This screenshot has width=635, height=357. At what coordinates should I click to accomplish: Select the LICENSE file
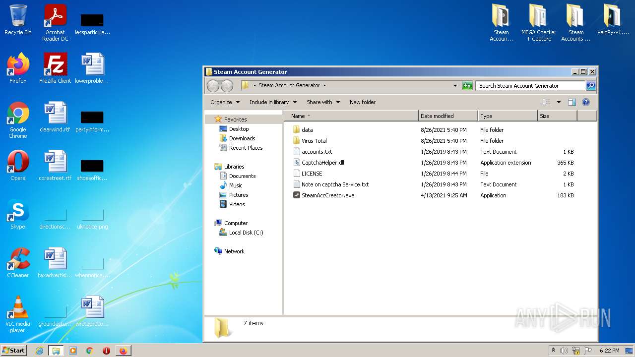(312, 174)
